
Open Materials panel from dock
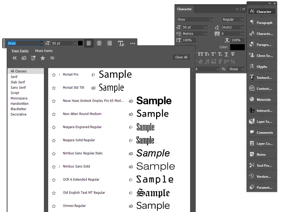262,100
